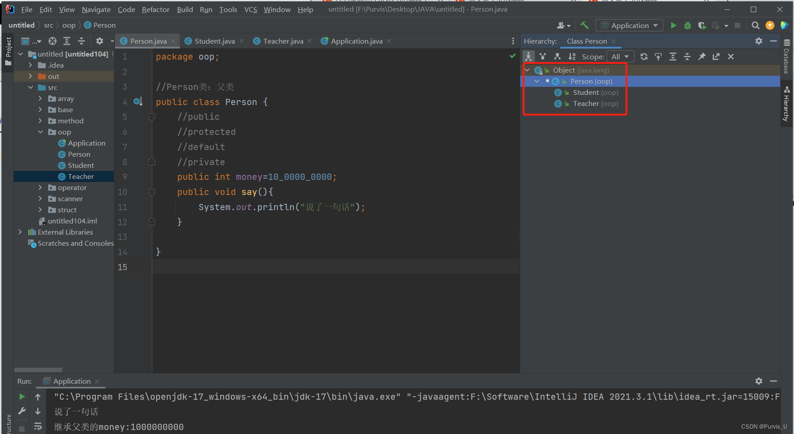
Task: Open Project panel gear options
Action: point(100,41)
